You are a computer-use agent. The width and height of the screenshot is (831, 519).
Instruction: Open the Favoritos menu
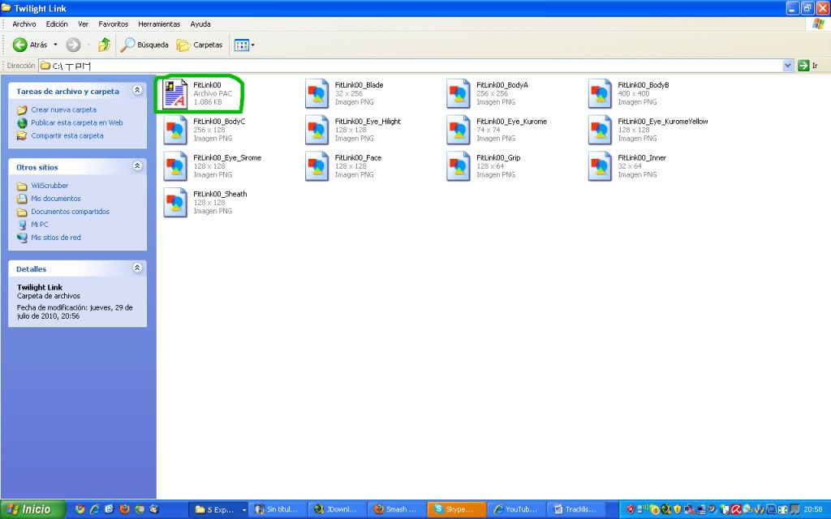114,24
